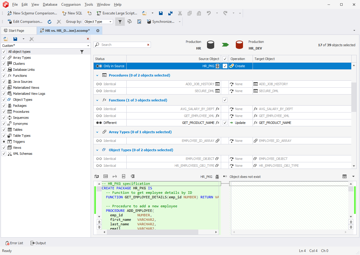Click the Save icon in main toolbar

(x=161, y=13)
